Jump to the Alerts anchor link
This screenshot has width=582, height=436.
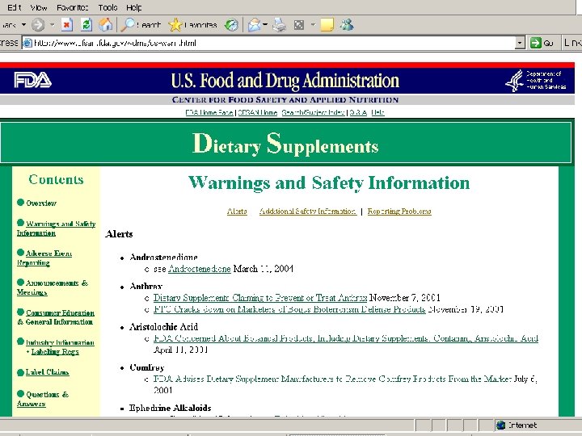point(237,211)
